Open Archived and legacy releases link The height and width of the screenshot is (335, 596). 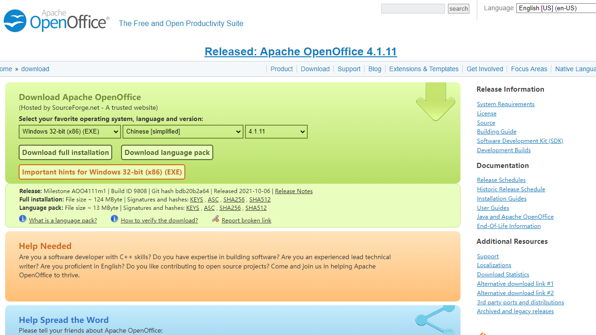pos(515,311)
